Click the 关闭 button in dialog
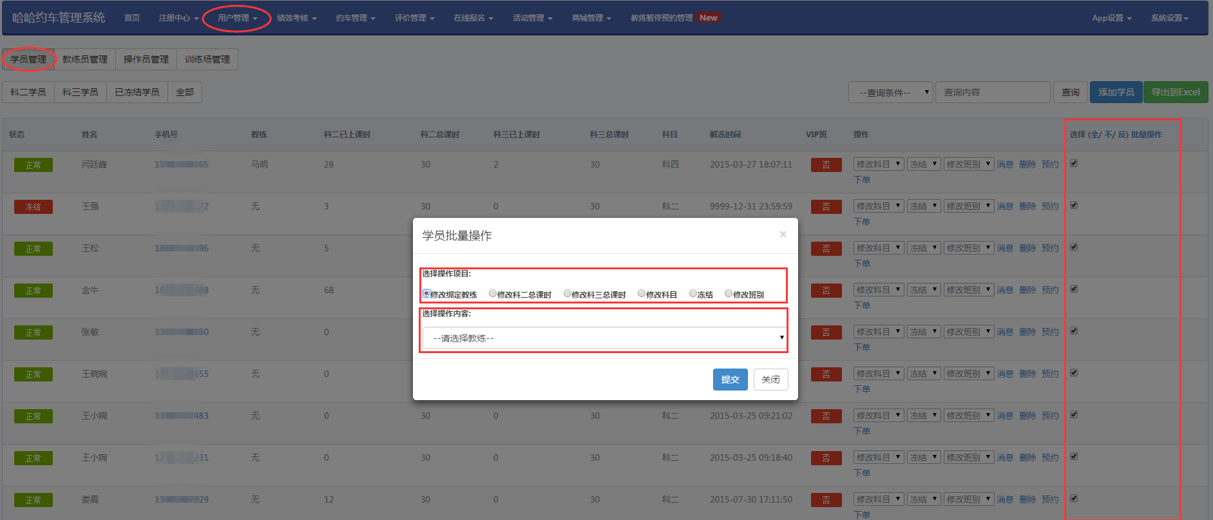1213x520 pixels. coord(770,380)
